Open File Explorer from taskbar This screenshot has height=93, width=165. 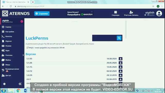tap(11, 91)
